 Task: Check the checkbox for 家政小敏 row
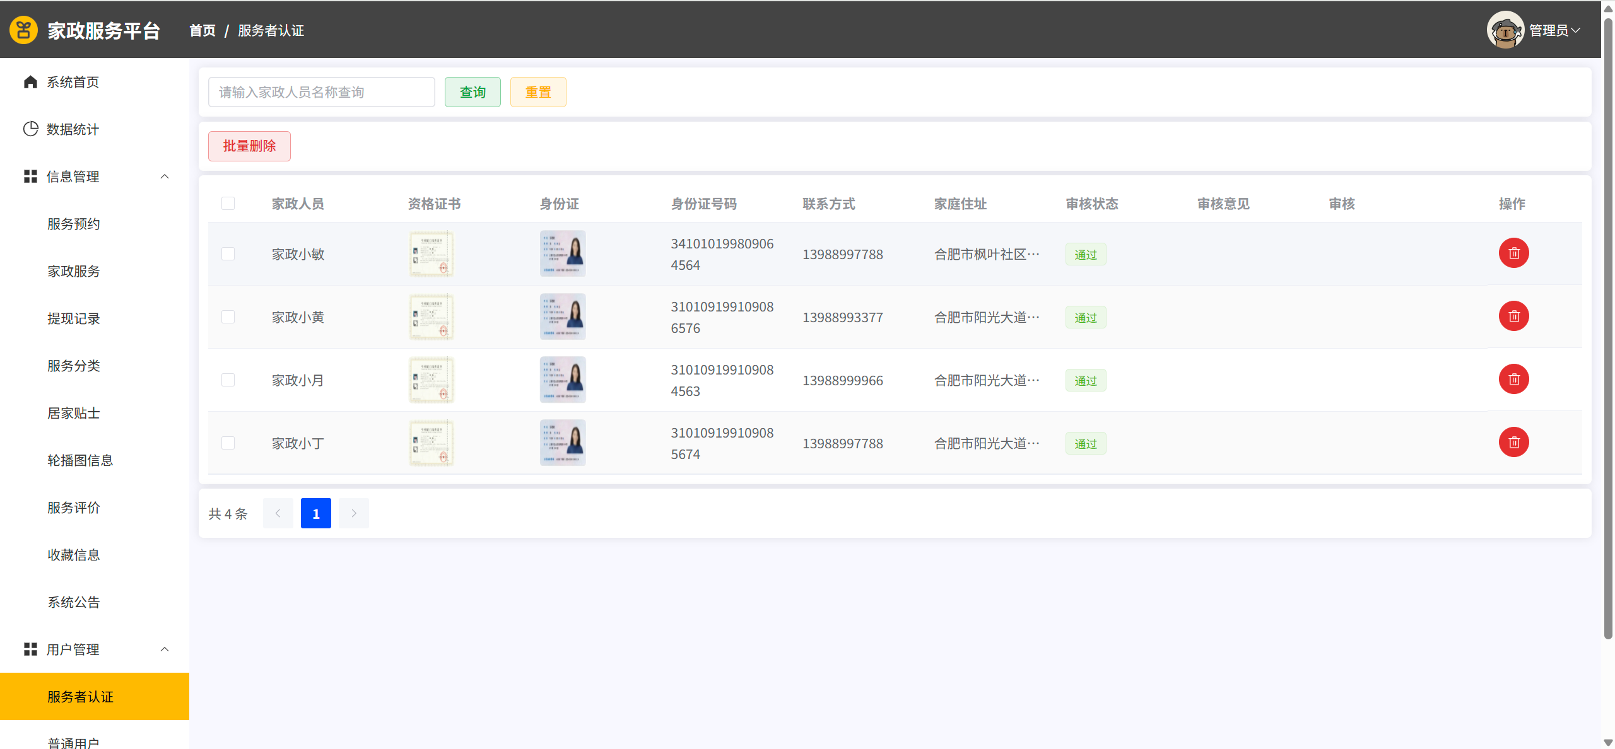click(228, 254)
